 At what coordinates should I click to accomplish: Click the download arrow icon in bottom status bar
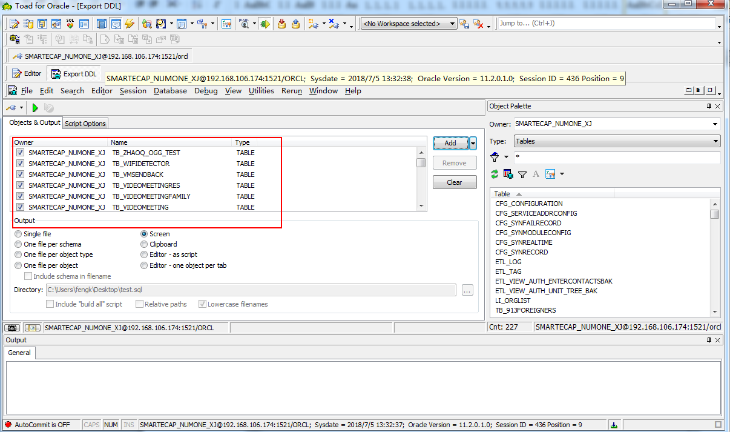point(614,425)
